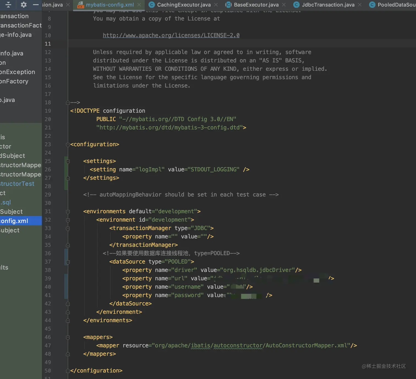Close the partially visible sion.java tab

tap(68, 5)
